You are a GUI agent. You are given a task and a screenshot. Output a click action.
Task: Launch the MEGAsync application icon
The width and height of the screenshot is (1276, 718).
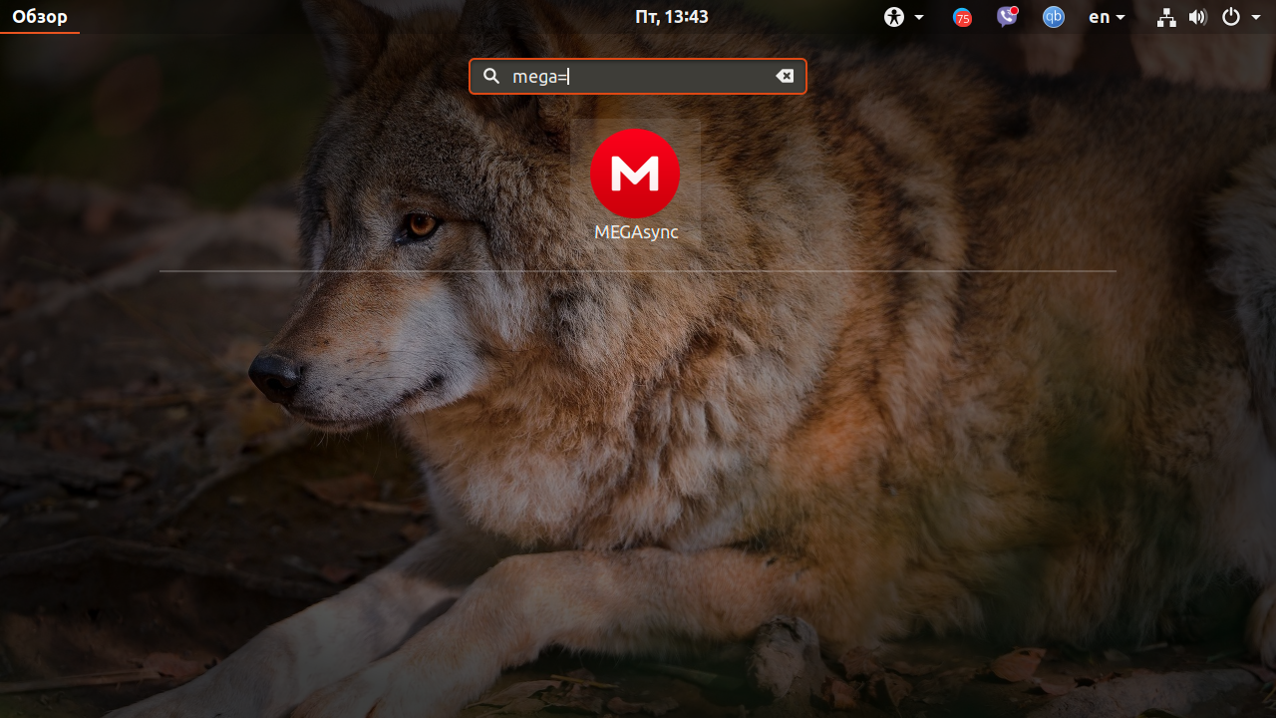(x=635, y=174)
